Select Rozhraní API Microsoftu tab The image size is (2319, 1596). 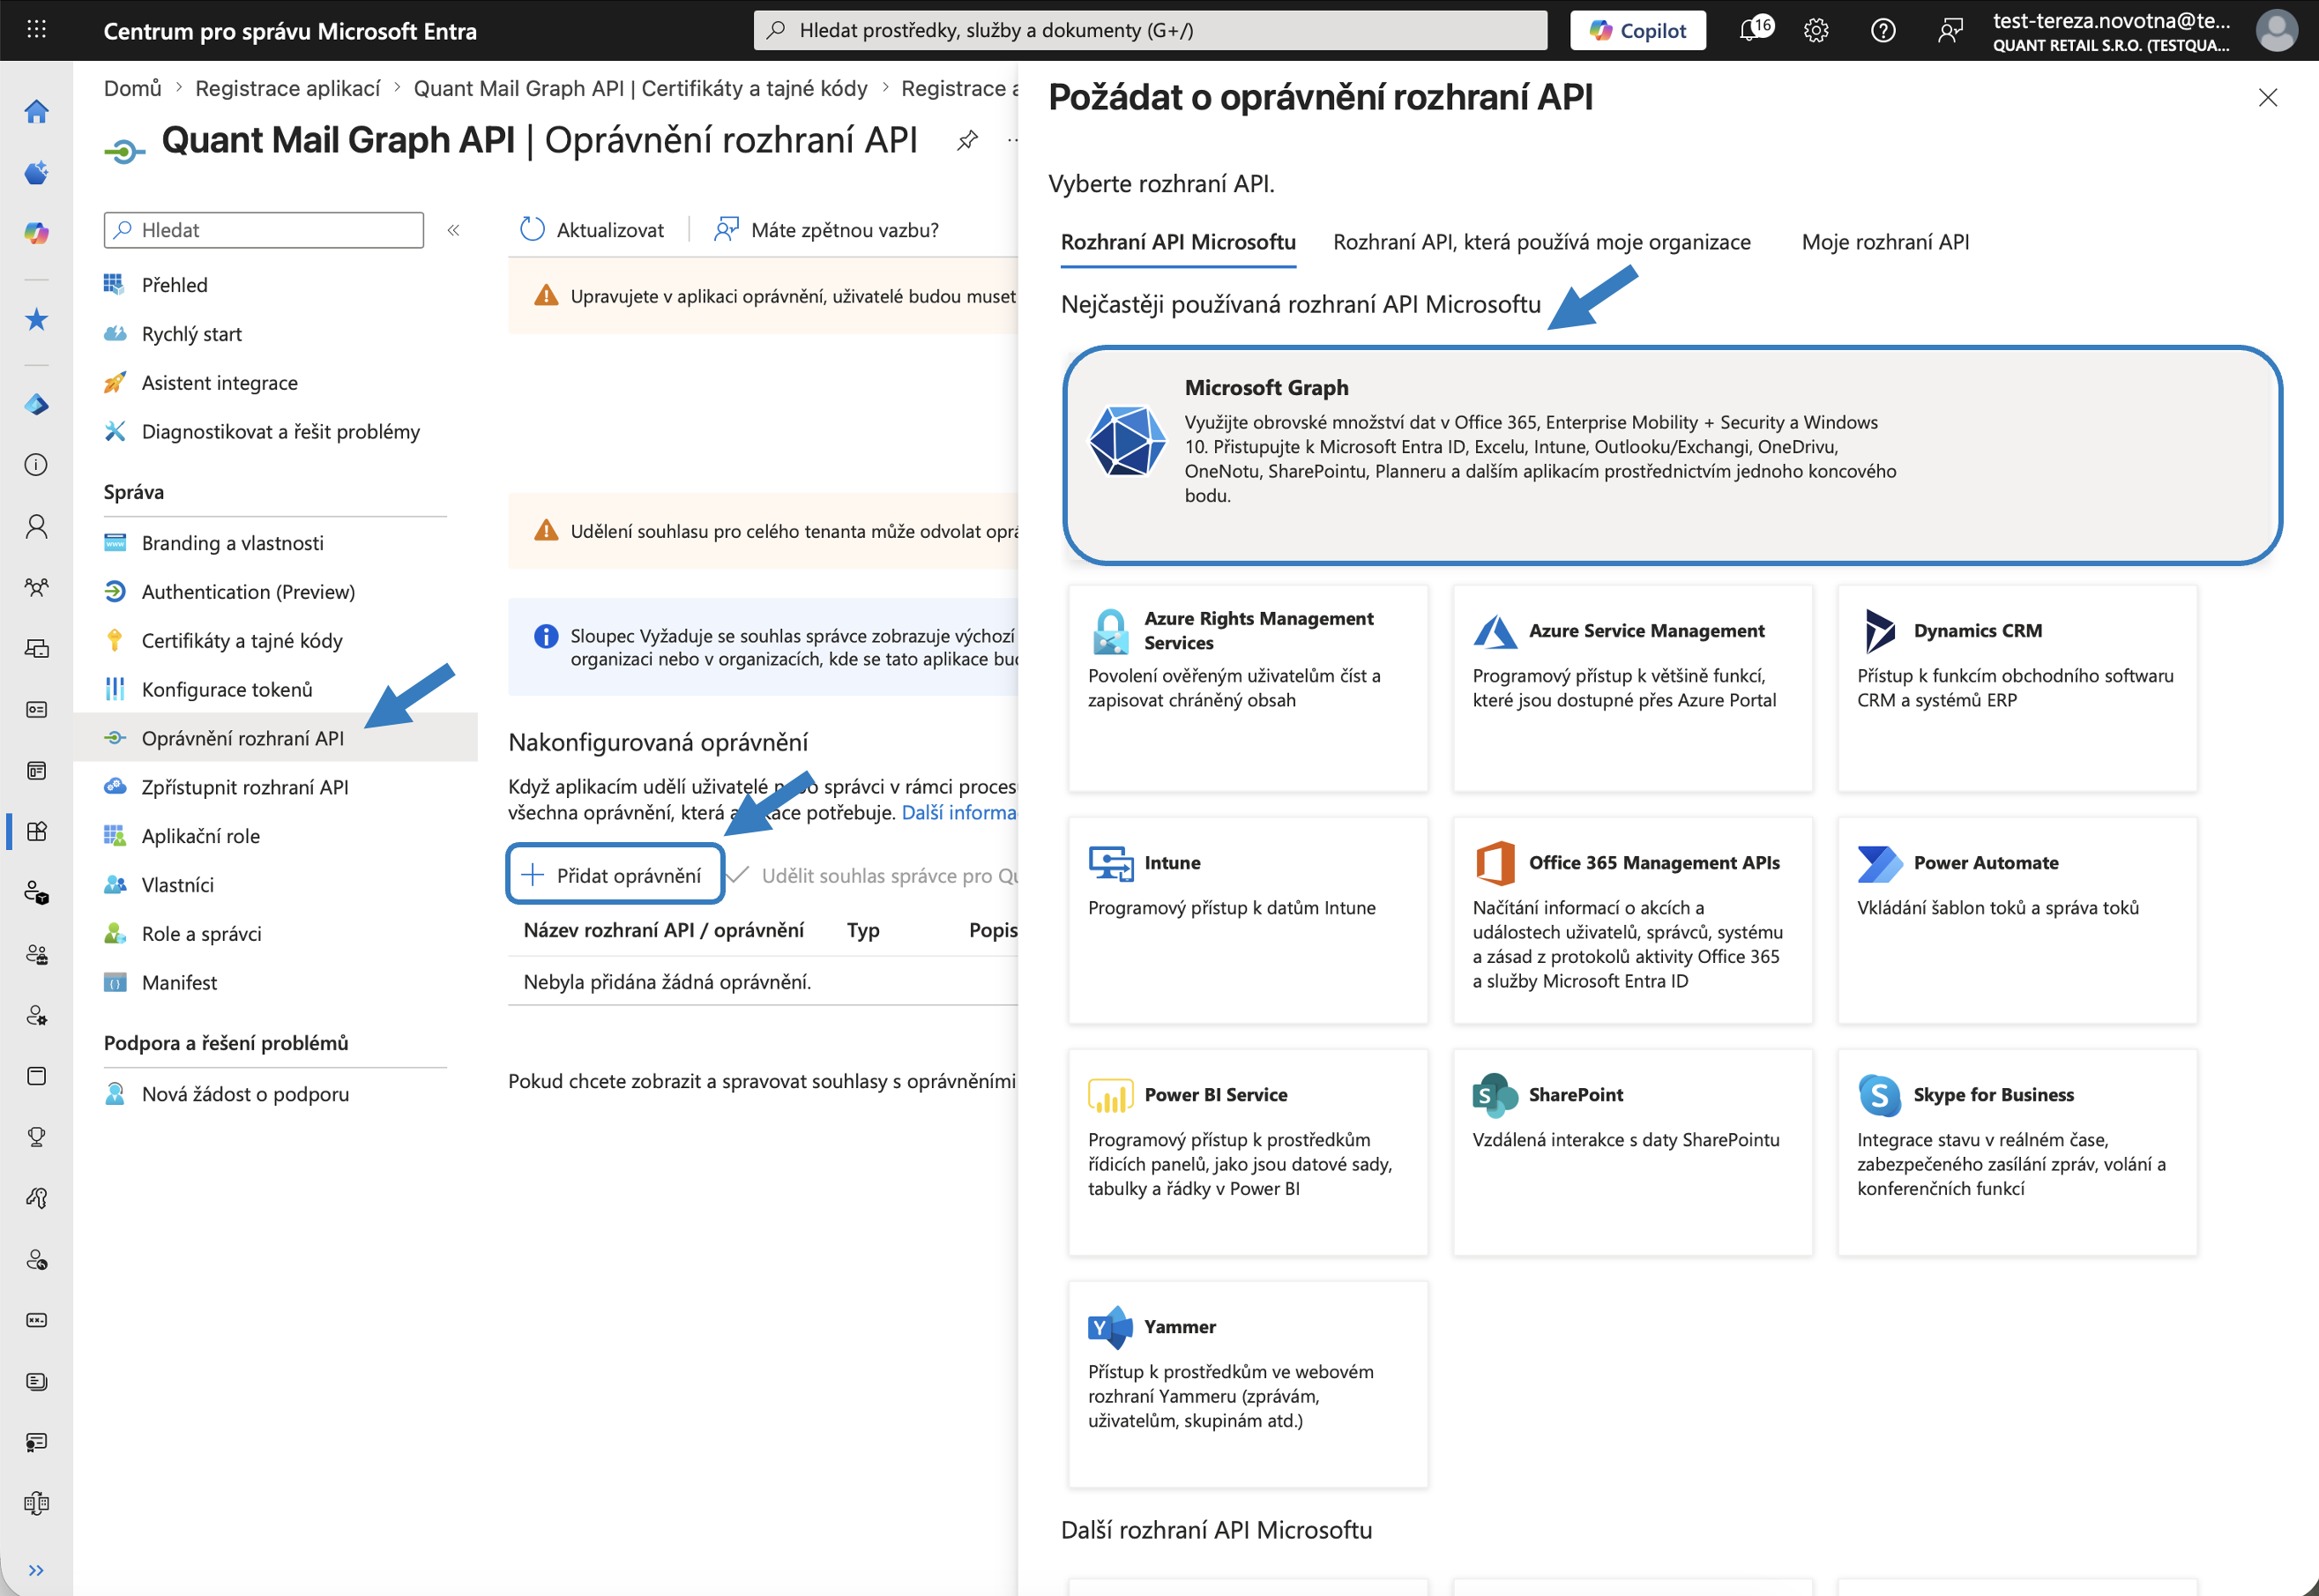1178,242
